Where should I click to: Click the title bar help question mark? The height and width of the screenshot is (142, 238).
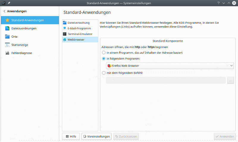tap(218, 3)
